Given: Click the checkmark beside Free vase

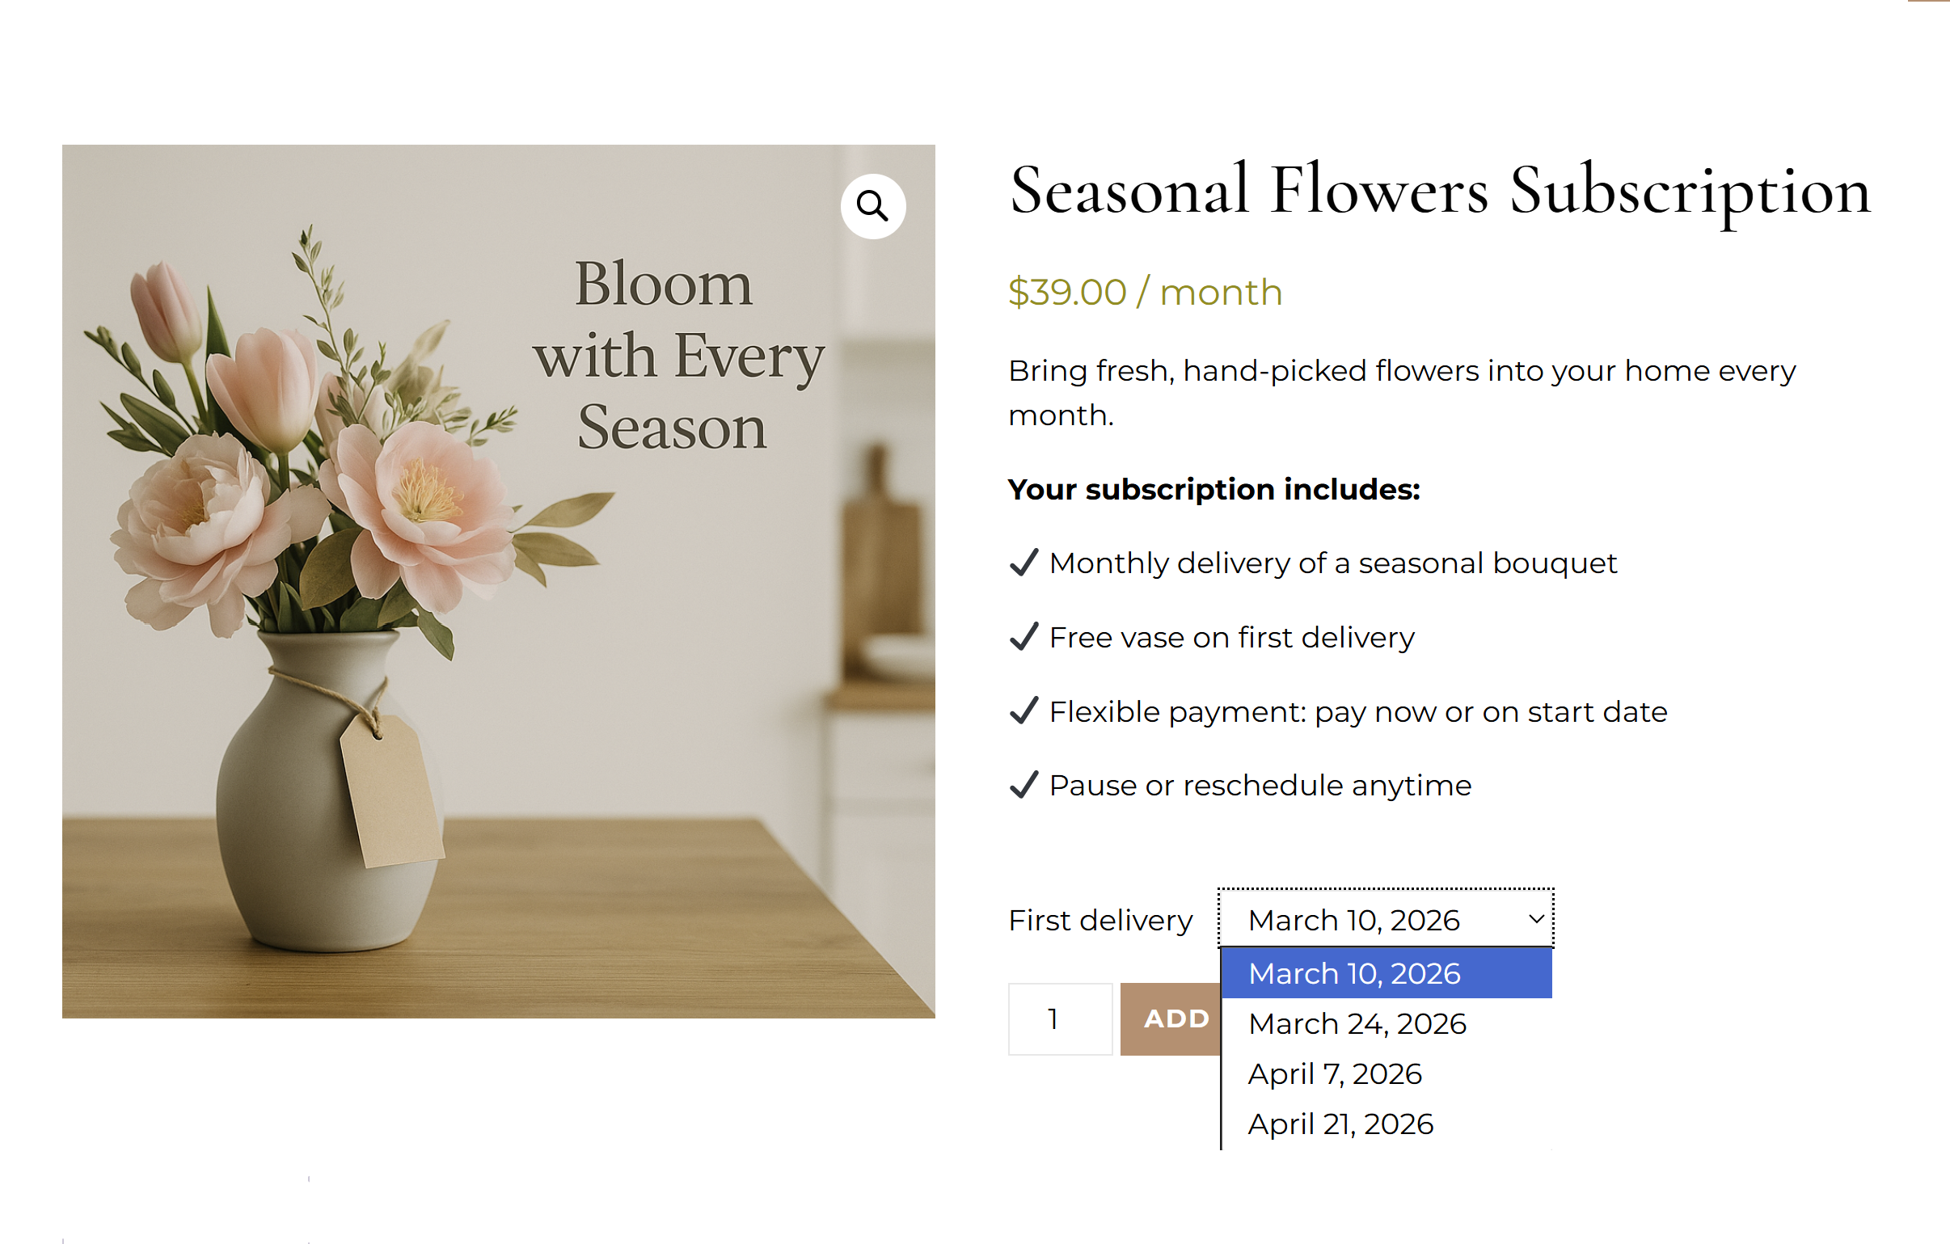Looking at the screenshot, I should coord(1024,637).
